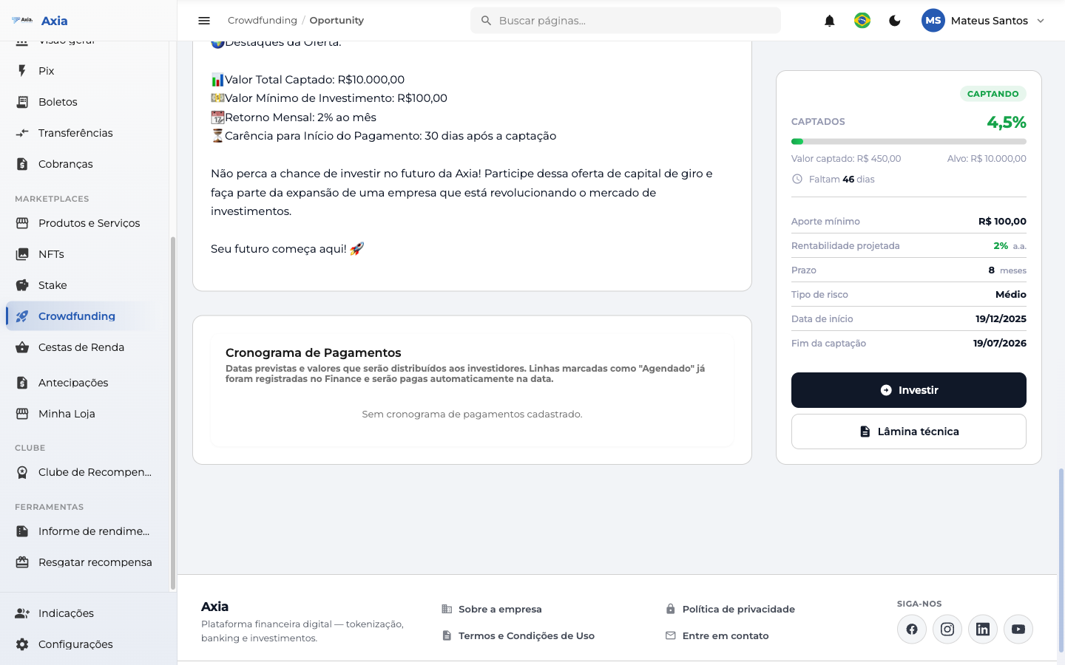1065x665 pixels.
Task: Click the Informe de rendimentos icon
Action: [x=22, y=531]
